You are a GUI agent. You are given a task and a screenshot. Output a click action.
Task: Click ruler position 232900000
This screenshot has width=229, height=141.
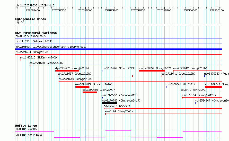click(x=190, y=10)
